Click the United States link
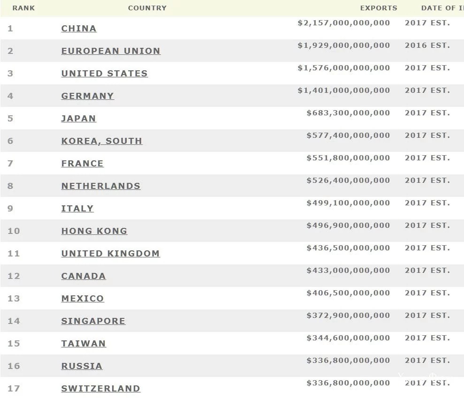Image resolution: width=464 pixels, height=399 pixels. [104, 74]
